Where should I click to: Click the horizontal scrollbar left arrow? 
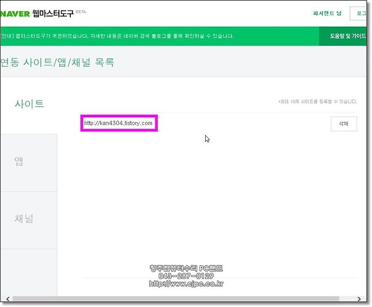coord(8,299)
